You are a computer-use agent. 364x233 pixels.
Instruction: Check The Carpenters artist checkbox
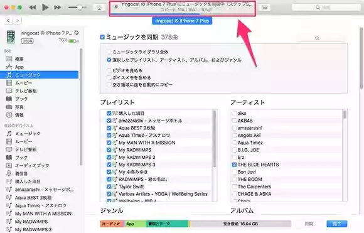pyautogui.click(x=234, y=187)
